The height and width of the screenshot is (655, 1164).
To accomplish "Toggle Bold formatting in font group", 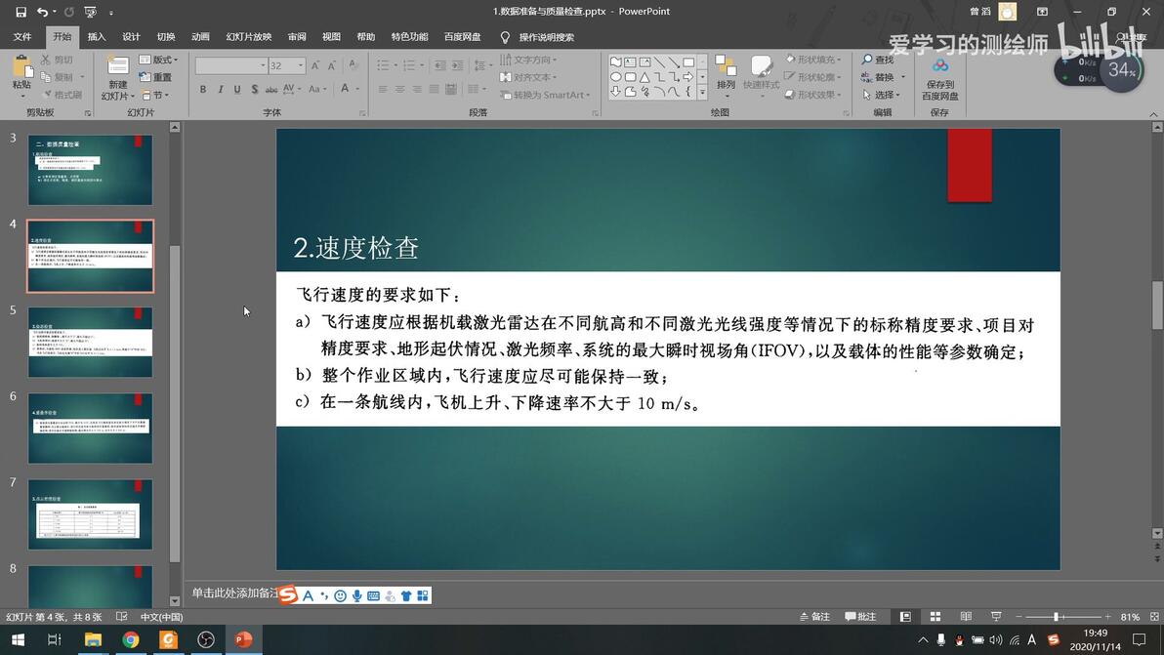I will tap(203, 89).
